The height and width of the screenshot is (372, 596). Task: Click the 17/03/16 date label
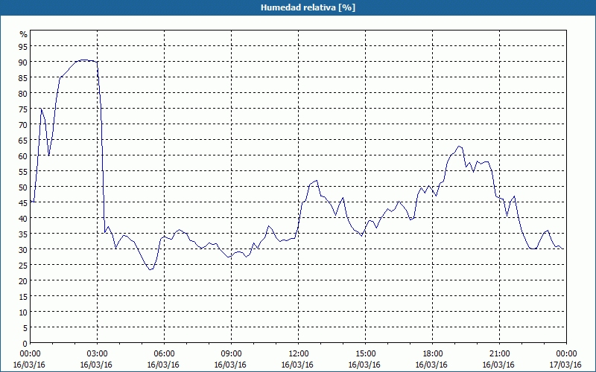point(566,365)
